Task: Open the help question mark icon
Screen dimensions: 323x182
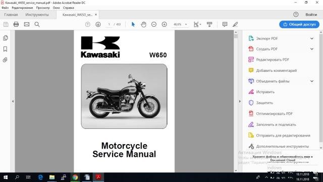Action: (x=296, y=15)
